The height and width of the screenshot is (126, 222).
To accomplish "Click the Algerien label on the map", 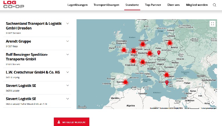I will [131, 106].
